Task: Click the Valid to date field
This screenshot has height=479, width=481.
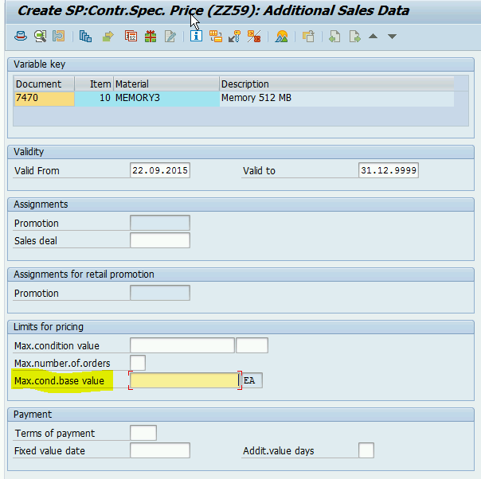Action: [389, 170]
